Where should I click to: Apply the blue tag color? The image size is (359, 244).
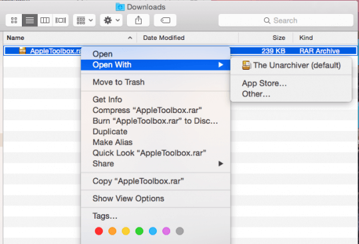tap(153, 231)
